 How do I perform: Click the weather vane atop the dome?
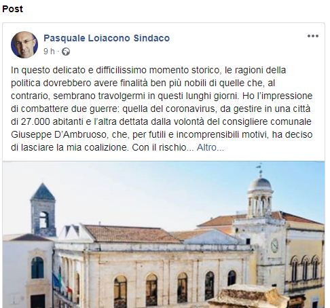(x=260, y=170)
